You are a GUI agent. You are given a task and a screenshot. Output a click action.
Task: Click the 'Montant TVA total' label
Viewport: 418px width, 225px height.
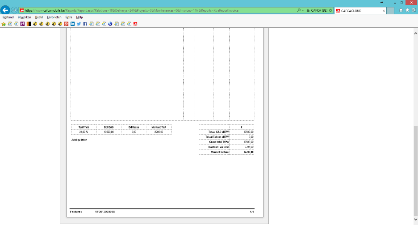coord(218,147)
